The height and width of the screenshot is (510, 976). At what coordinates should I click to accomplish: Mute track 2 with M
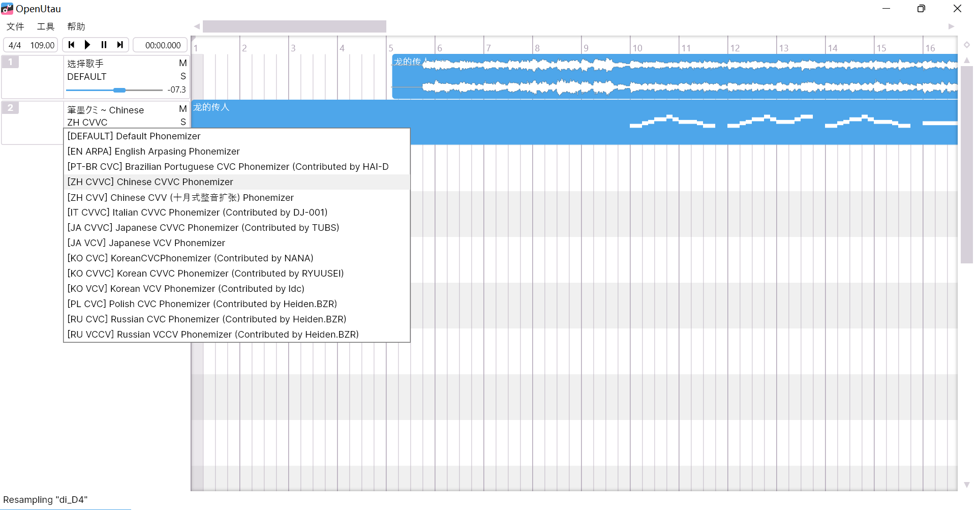point(182,109)
